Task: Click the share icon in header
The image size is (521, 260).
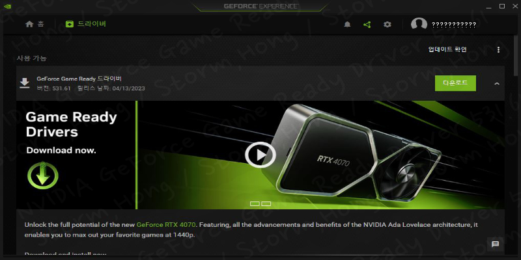Action: point(367,25)
